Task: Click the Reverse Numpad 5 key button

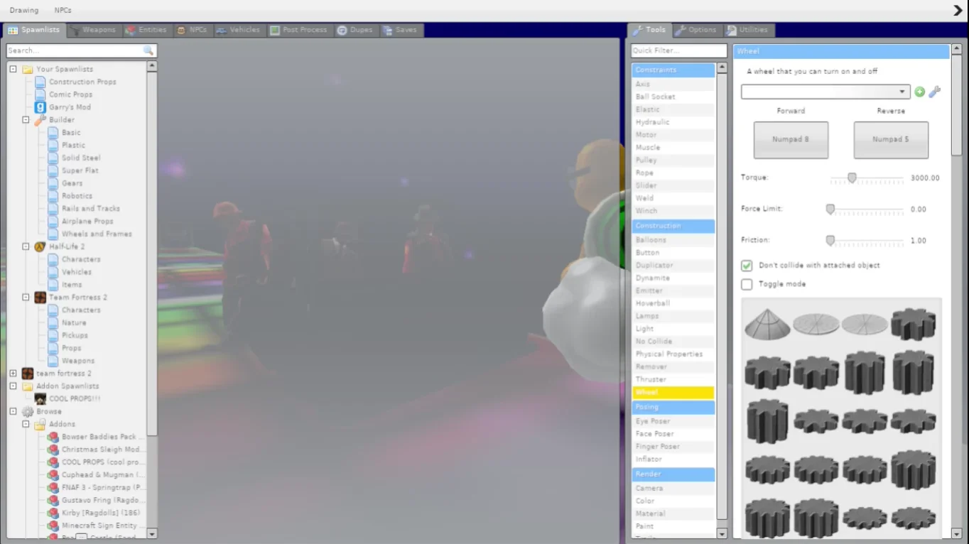Action: click(891, 140)
